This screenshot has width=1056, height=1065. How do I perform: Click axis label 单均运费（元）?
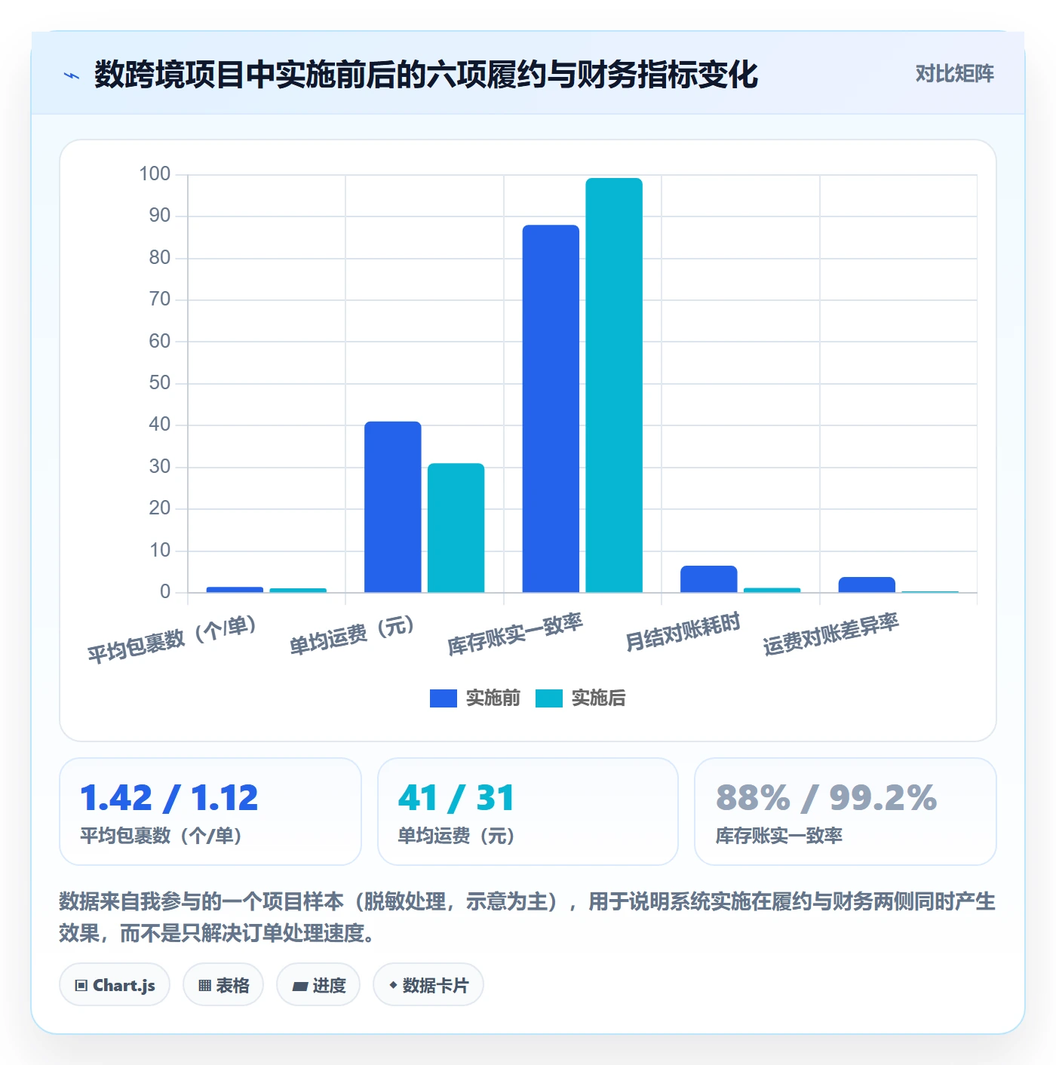pos(351,635)
